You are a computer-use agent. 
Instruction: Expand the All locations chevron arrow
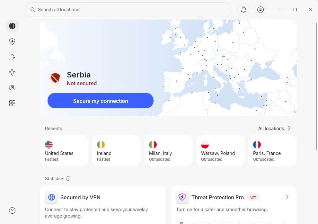pos(289,129)
